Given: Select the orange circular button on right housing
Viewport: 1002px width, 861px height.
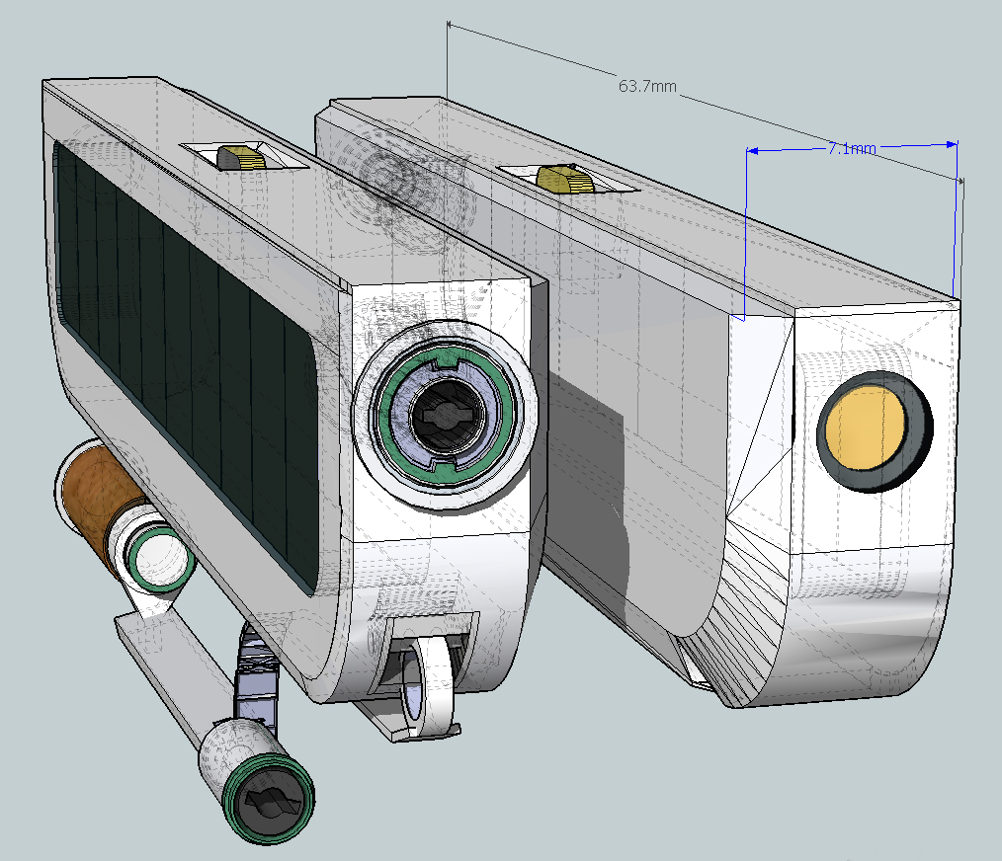Looking at the screenshot, I should (866, 427).
